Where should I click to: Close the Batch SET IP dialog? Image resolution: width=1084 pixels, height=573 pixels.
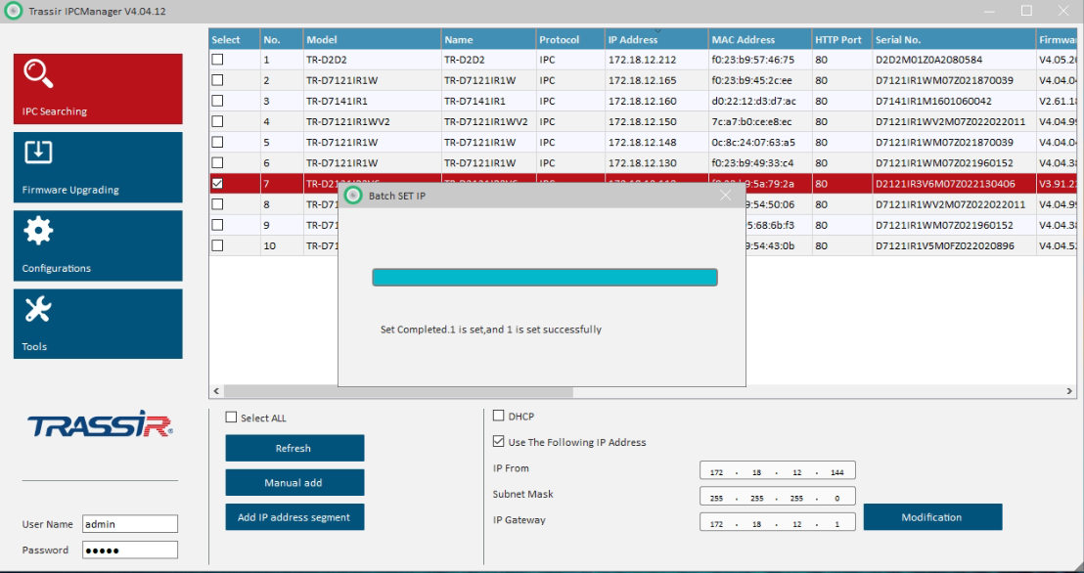pos(725,196)
